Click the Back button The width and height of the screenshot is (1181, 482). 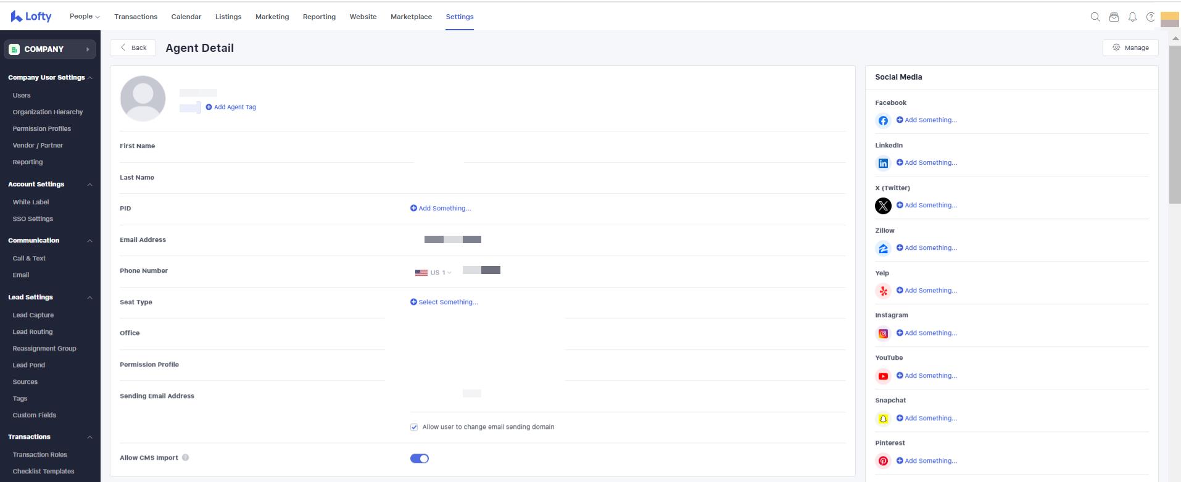coord(133,48)
